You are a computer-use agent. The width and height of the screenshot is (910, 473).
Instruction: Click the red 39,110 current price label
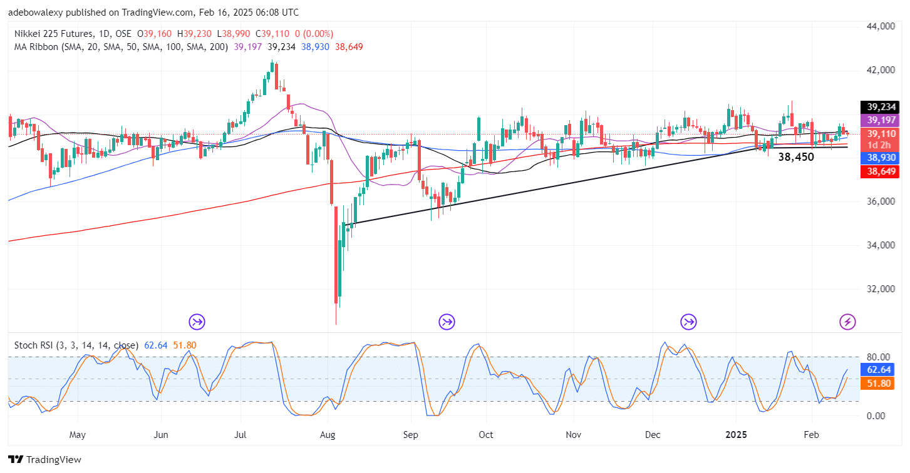point(881,133)
